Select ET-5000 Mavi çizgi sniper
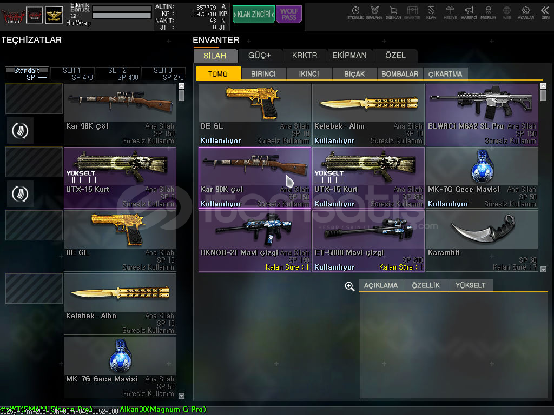This screenshot has width=554, height=415. [368, 241]
